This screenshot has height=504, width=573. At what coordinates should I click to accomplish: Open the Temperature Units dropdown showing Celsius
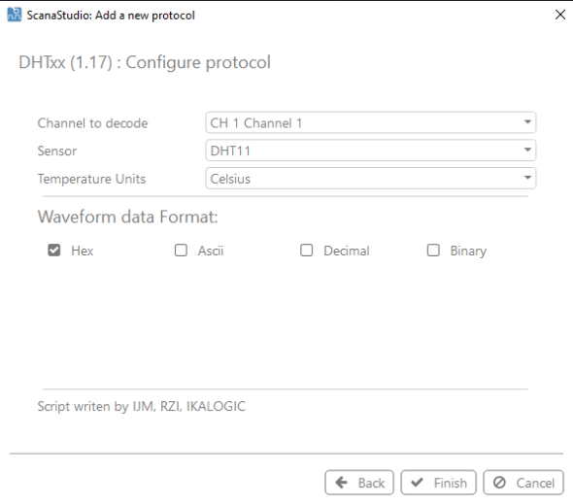[x=371, y=179]
